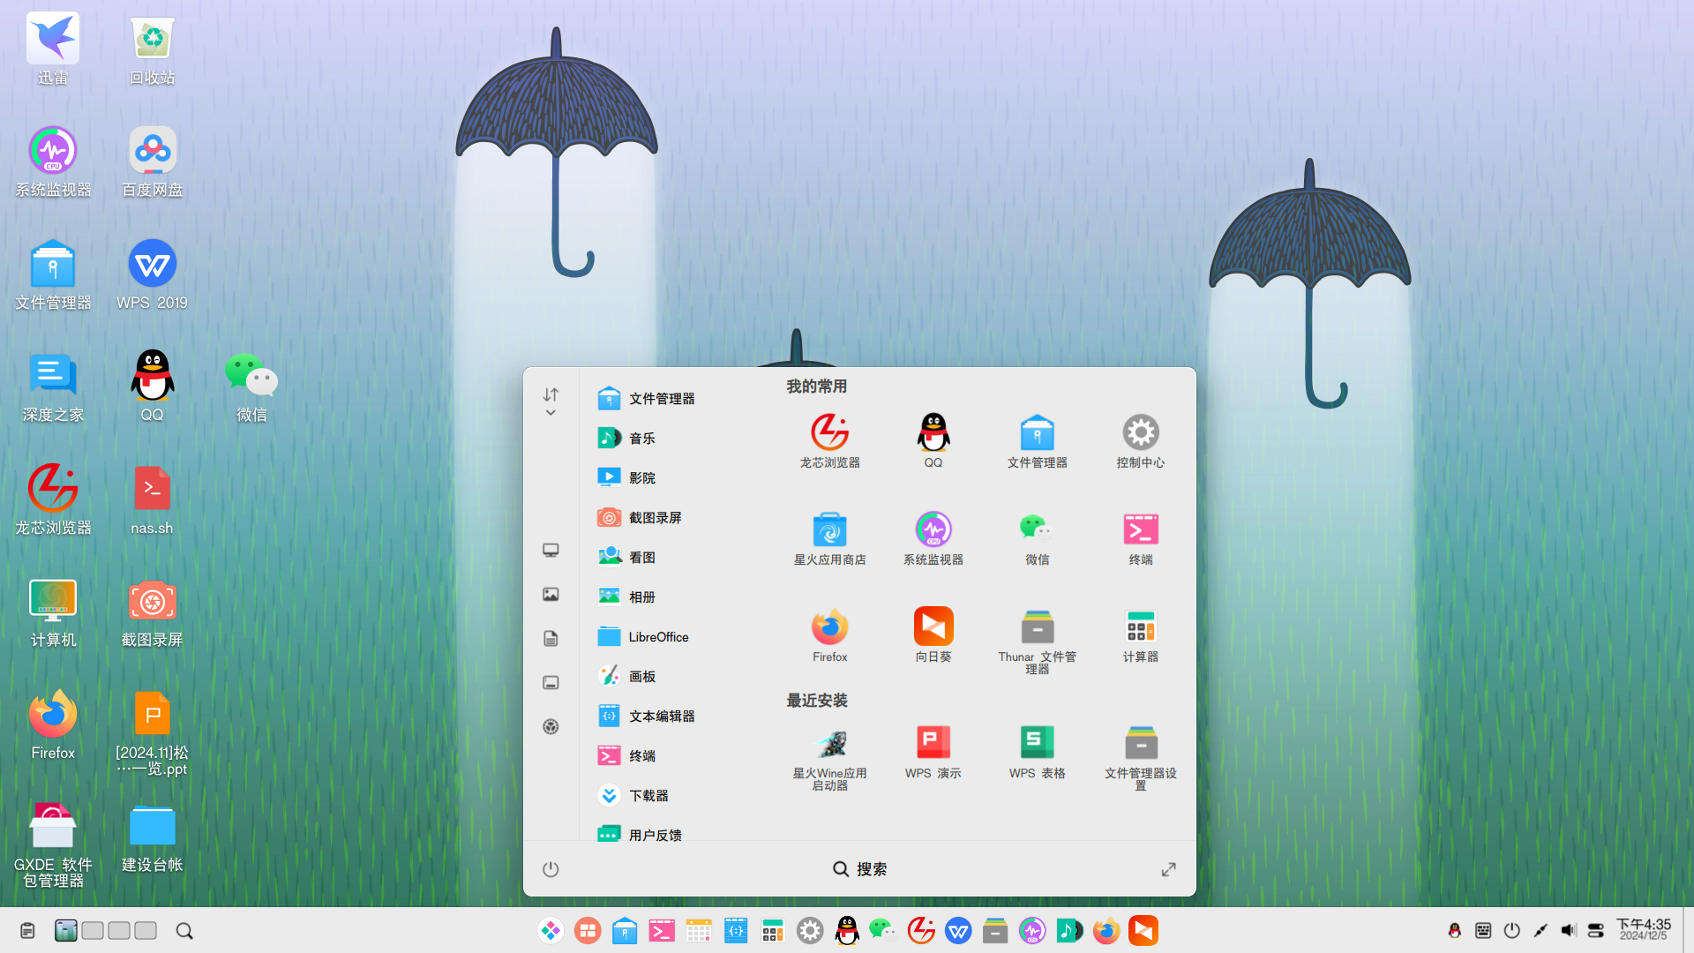Viewport: 1694px width, 953px height.
Task: Open the taskbar volume control
Action: pos(1568,930)
